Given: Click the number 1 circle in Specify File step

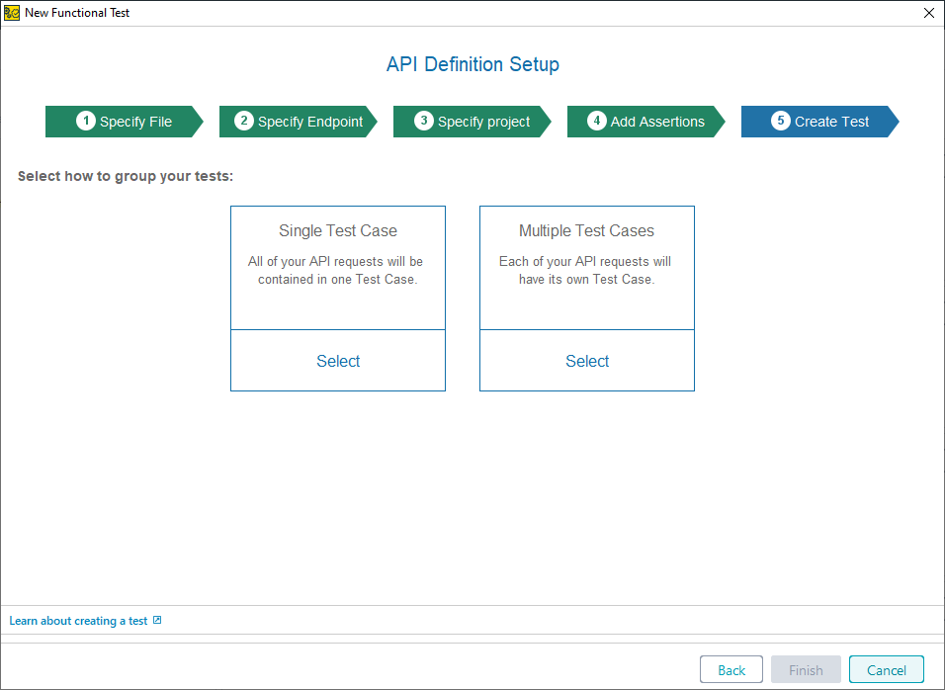Looking at the screenshot, I should [86, 122].
